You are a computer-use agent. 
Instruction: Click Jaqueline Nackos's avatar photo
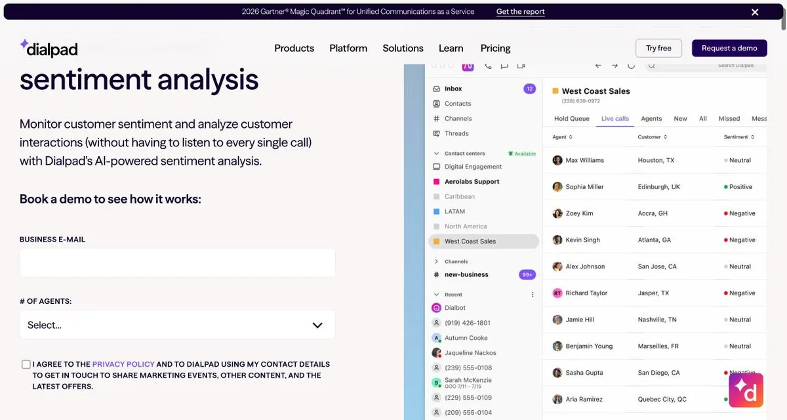click(437, 353)
